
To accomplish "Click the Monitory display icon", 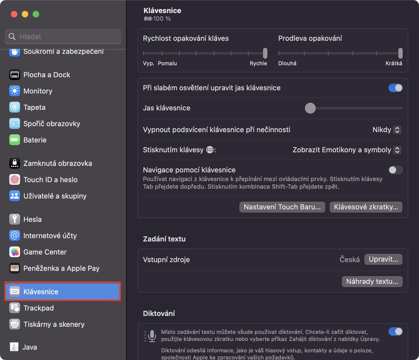I will click(15, 91).
